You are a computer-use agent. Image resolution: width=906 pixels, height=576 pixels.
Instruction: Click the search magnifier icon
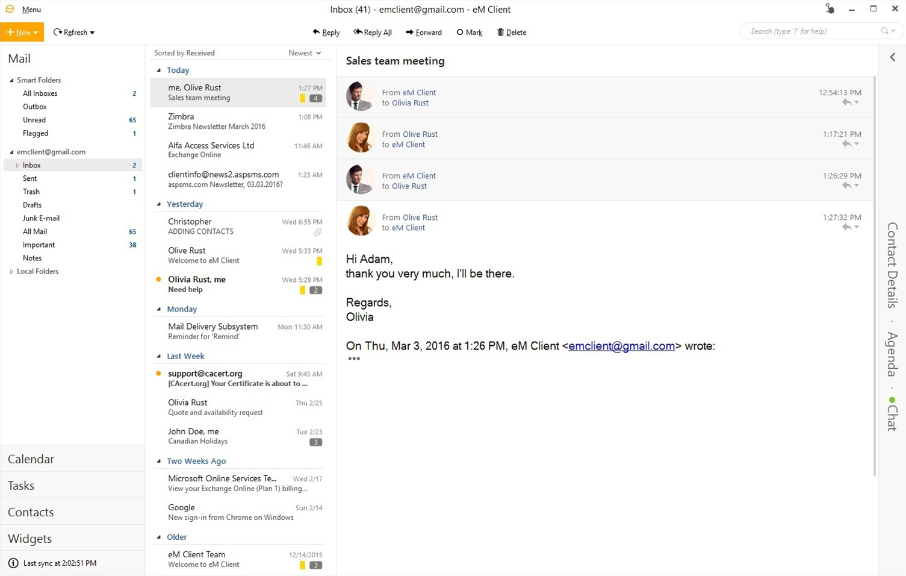pyautogui.click(x=884, y=31)
